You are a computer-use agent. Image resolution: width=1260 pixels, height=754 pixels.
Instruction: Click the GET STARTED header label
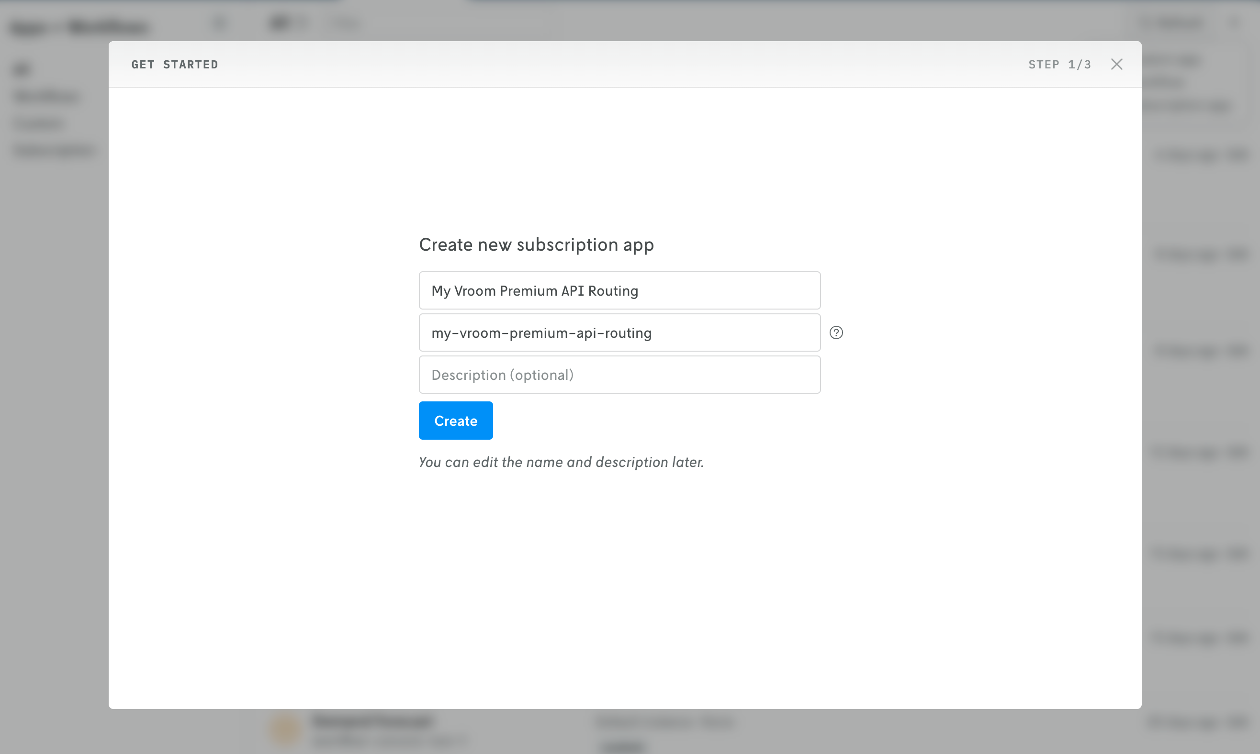[x=175, y=64]
